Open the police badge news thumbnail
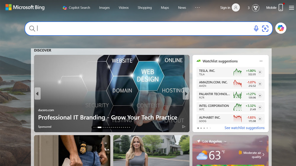Image resolution: width=296 pixels, height=166 pixels. click(x=72, y=151)
